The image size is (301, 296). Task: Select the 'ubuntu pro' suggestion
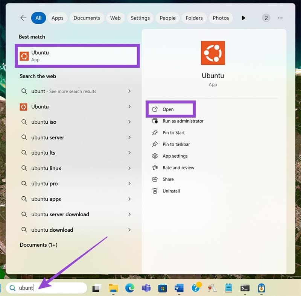click(76, 184)
